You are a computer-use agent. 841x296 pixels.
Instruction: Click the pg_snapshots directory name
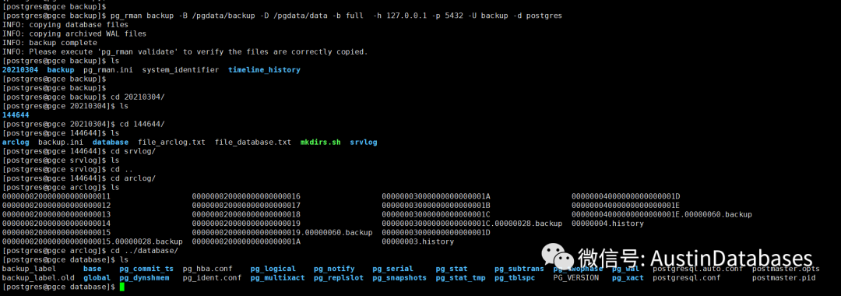pyautogui.click(x=399, y=278)
